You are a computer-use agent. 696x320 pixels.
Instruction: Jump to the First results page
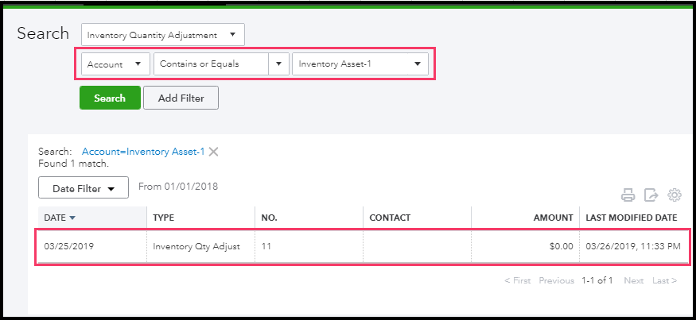518,280
